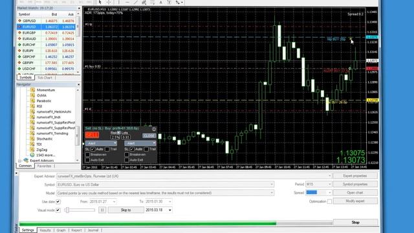414x233 pixels.
Task: Enable the left Auto Exit checkbox
Action: coord(87,160)
